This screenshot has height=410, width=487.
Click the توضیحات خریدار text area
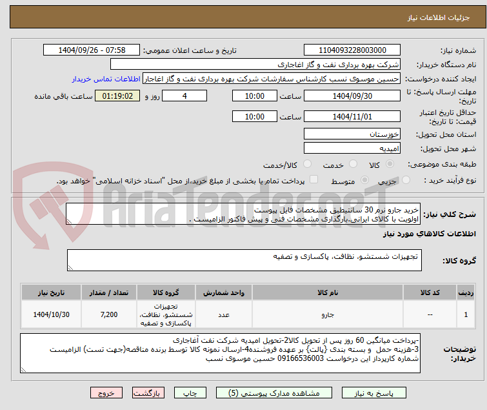coord(220,353)
